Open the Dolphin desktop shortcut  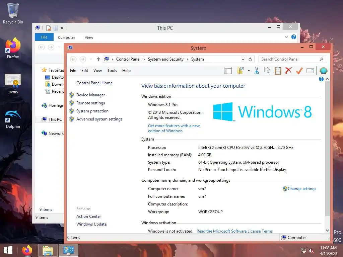[x=13, y=119]
